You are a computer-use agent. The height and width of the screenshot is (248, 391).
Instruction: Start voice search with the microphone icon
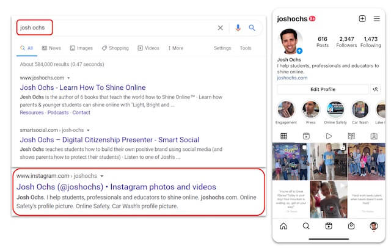click(238, 27)
